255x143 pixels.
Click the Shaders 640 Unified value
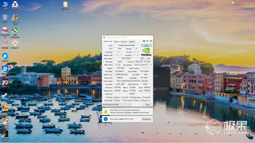(x=121, y=68)
